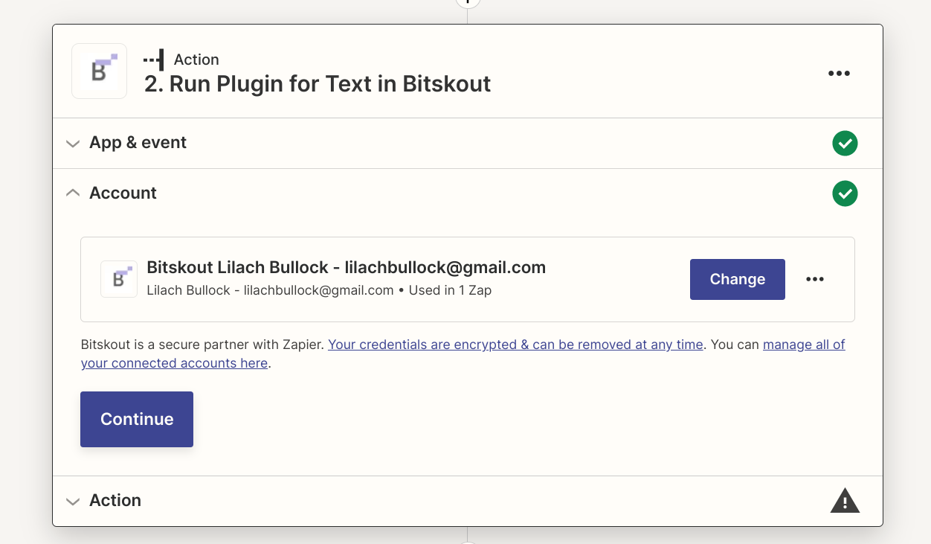Click the small Bitskout logo in account card

(x=119, y=279)
